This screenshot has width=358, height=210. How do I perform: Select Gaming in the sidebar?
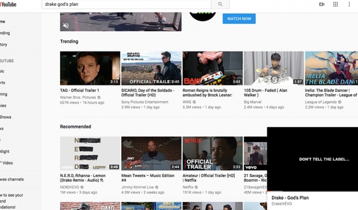(3, 94)
